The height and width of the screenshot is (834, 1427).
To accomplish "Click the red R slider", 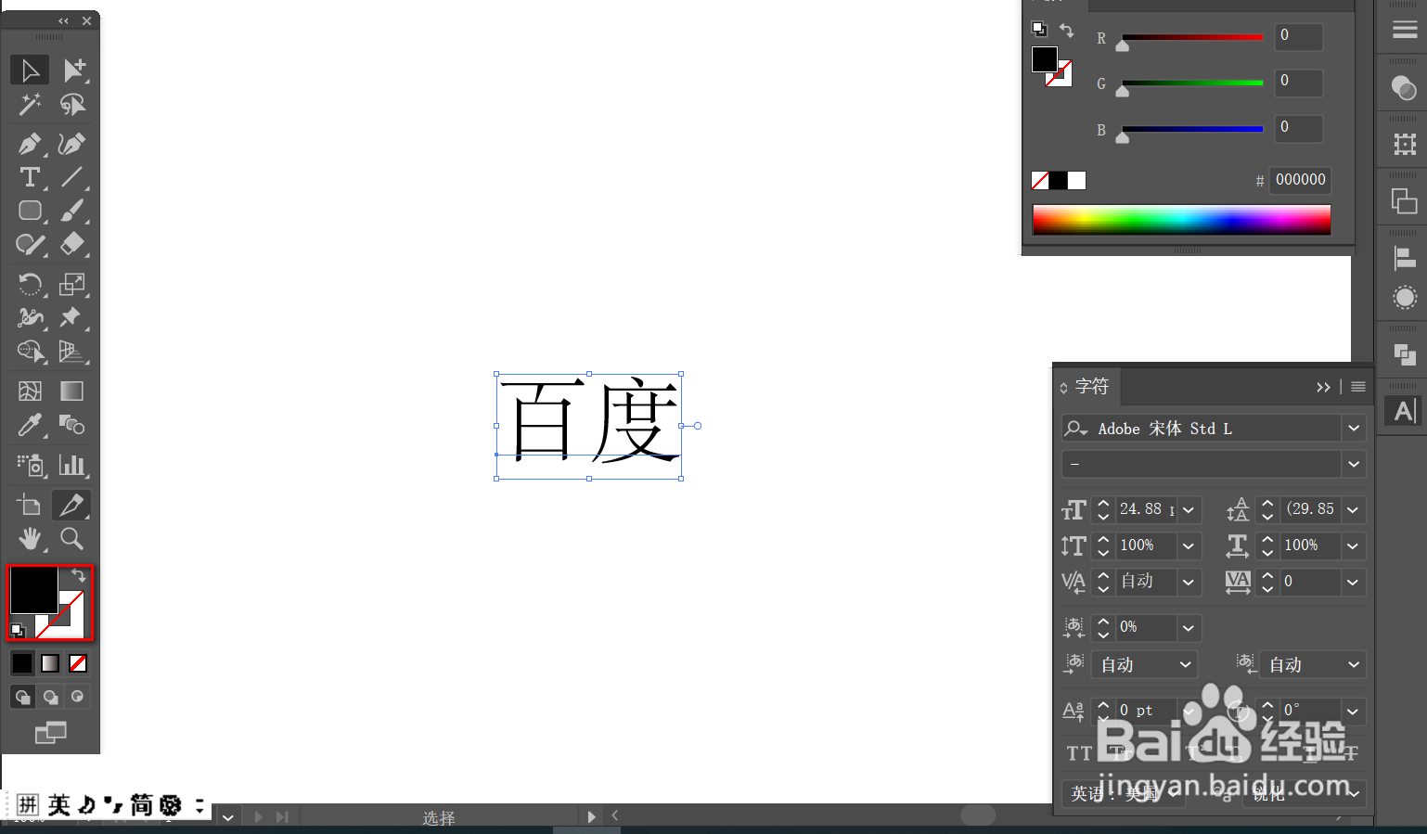I will click(1192, 39).
